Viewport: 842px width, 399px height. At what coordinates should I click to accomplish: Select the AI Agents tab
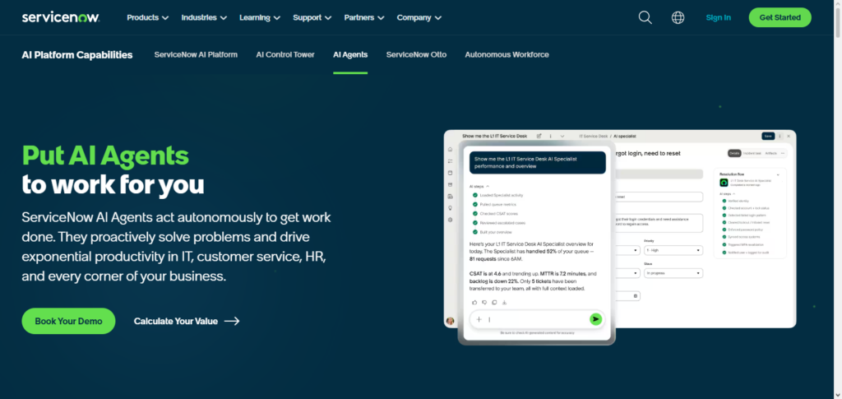click(350, 55)
